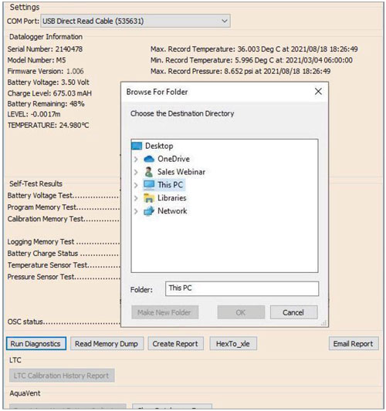Screen dimensions: 386x411
Task: Click the OSC status row
Action: [63, 322]
